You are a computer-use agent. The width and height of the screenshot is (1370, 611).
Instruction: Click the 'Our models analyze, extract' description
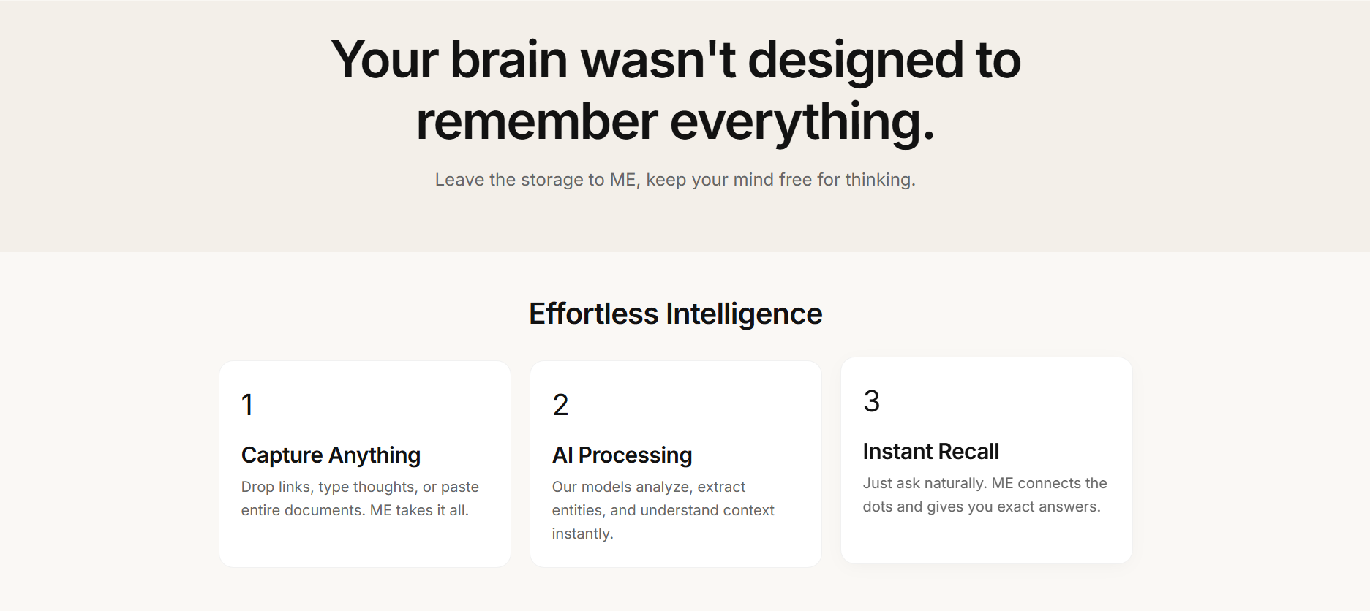663,510
